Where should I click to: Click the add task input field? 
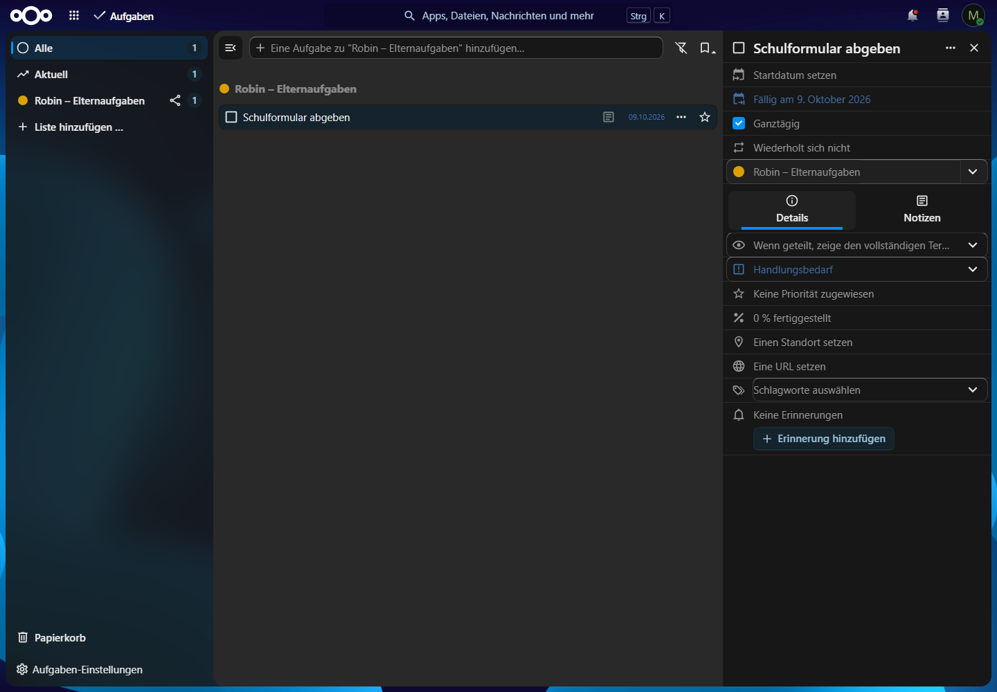click(x=456, y=48)
